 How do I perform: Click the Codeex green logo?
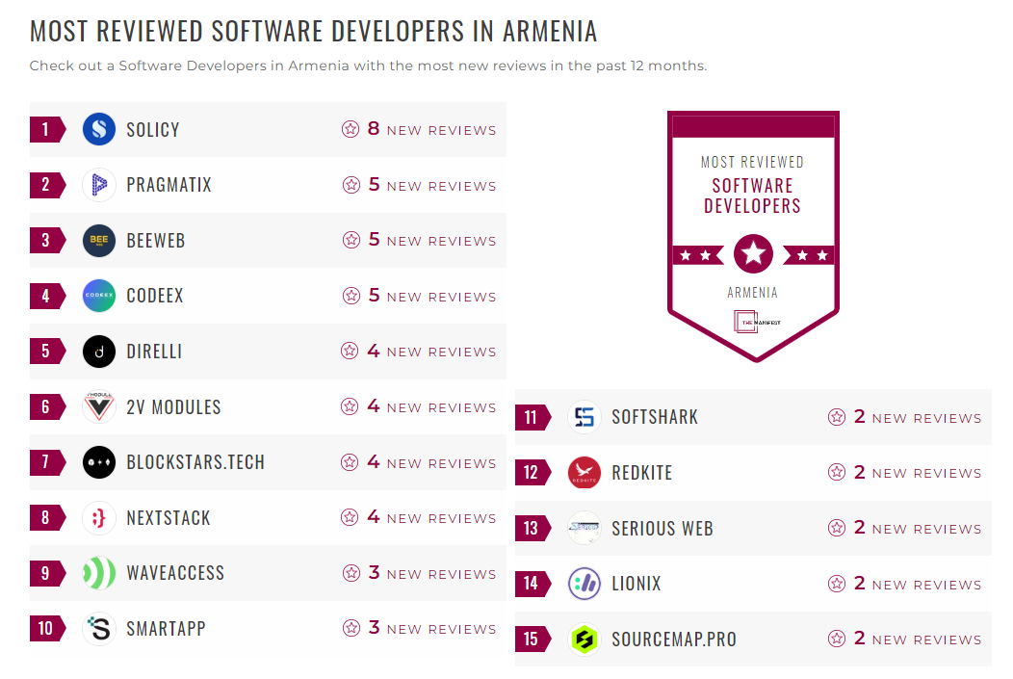point(98,296)
